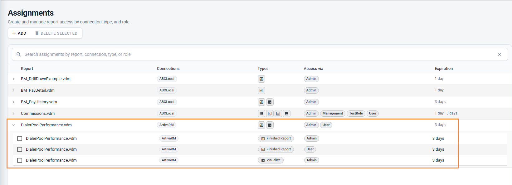The image size is (512, 185).
Task: Click the panel-layout type icon in Commissions.vdm row
Action: click(278, 114)
